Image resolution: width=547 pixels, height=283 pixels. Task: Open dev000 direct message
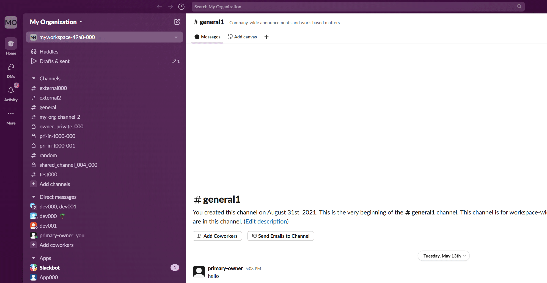click(x=105, y=216)
